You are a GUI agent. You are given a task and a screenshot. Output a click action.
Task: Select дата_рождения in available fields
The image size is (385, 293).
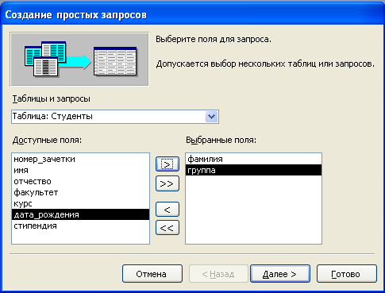pyautogui.click(x=80, y=214)
